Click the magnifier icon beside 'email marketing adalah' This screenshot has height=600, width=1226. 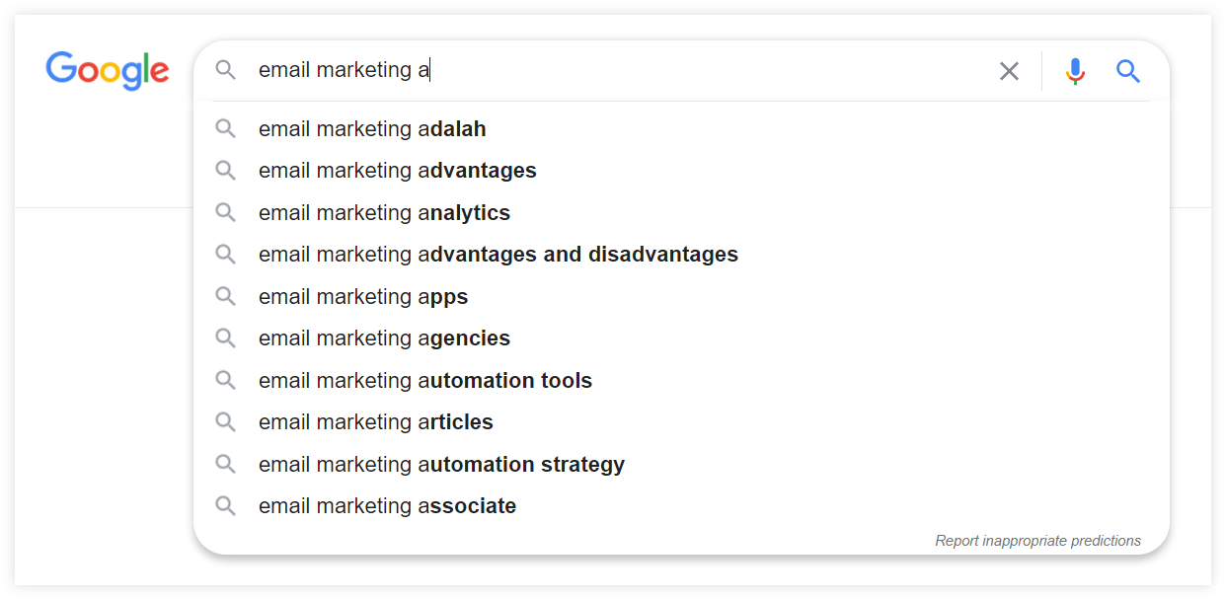coord(226,129)
